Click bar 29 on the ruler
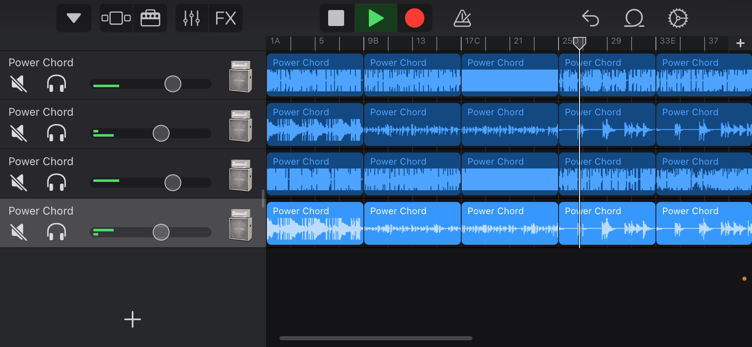 [x=616, y=41]
